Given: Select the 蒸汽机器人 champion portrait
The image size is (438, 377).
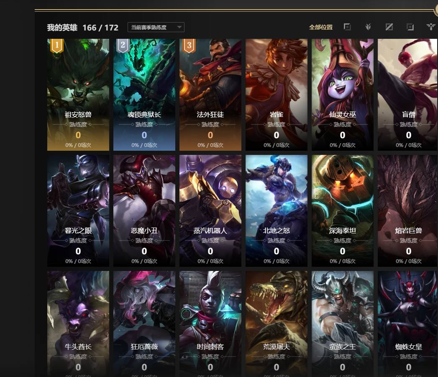Looking at the screenshot, I should [210, 211].
